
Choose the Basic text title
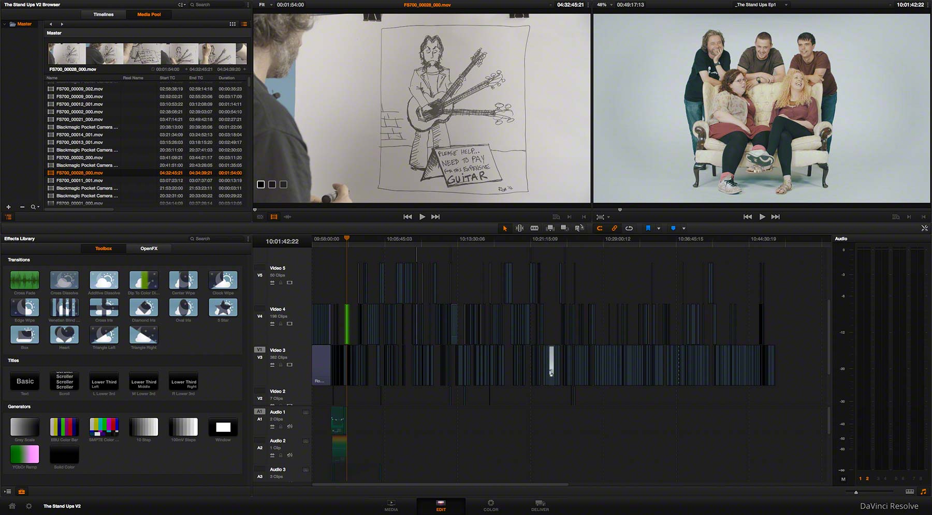pos(25,382)
